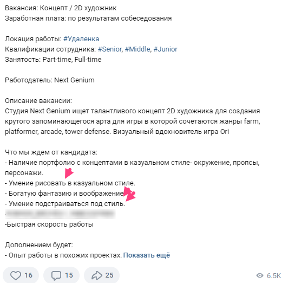Open the #Senior hashtag link

coord(110,49)
